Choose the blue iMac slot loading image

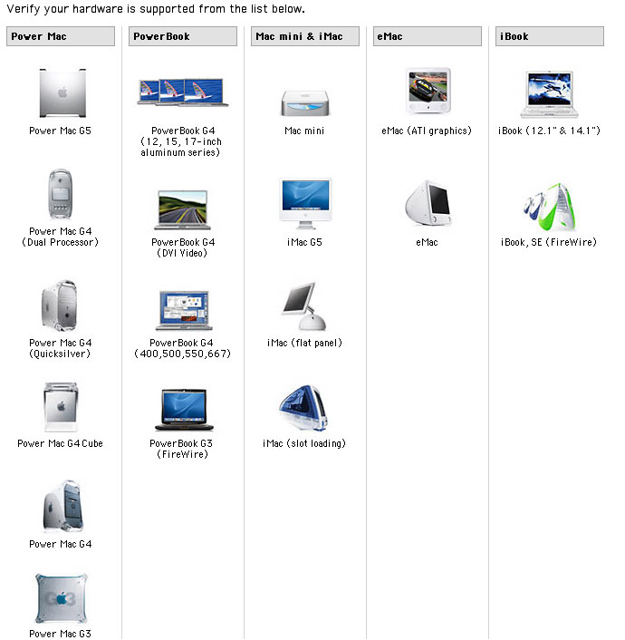tap(303, 408)
